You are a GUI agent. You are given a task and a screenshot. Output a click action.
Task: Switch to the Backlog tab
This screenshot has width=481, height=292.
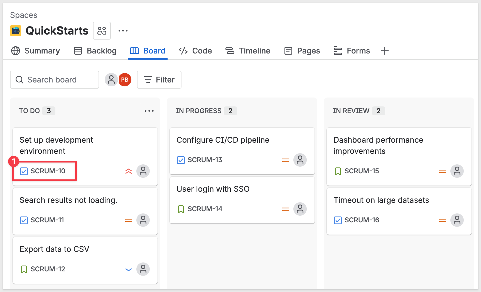coord(95,51)
